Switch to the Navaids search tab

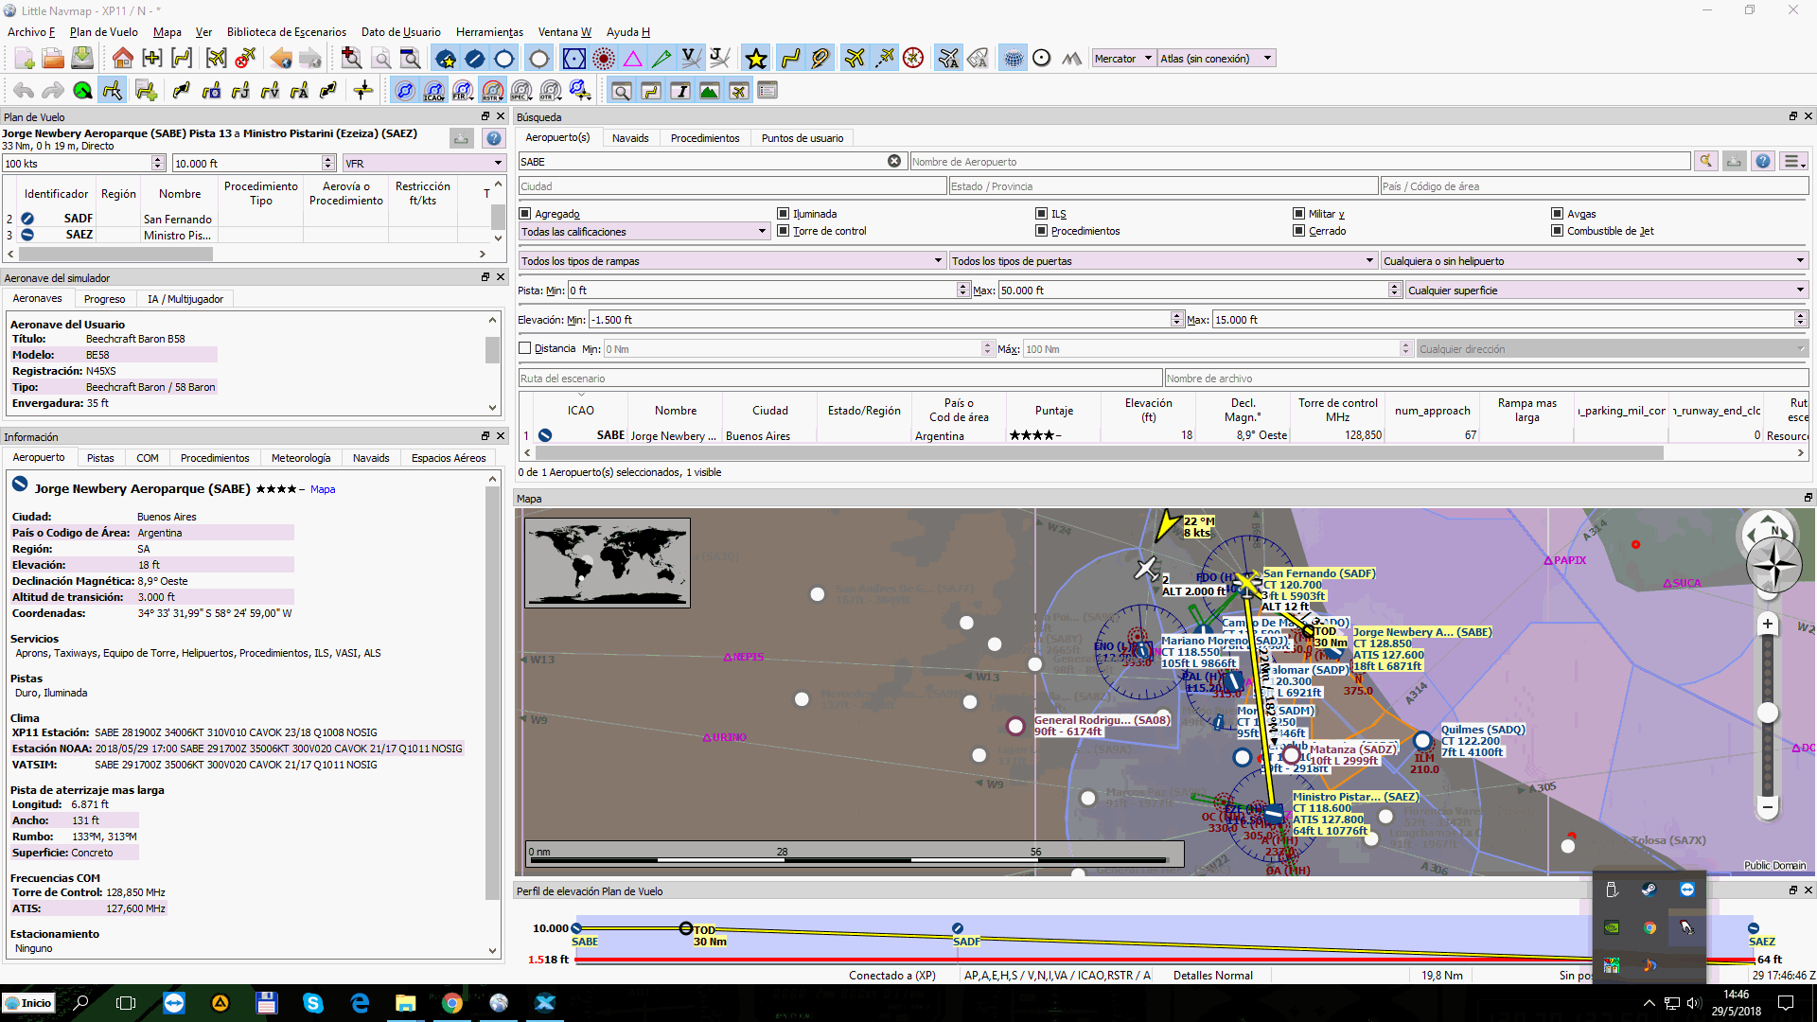(x=630, y=138)
